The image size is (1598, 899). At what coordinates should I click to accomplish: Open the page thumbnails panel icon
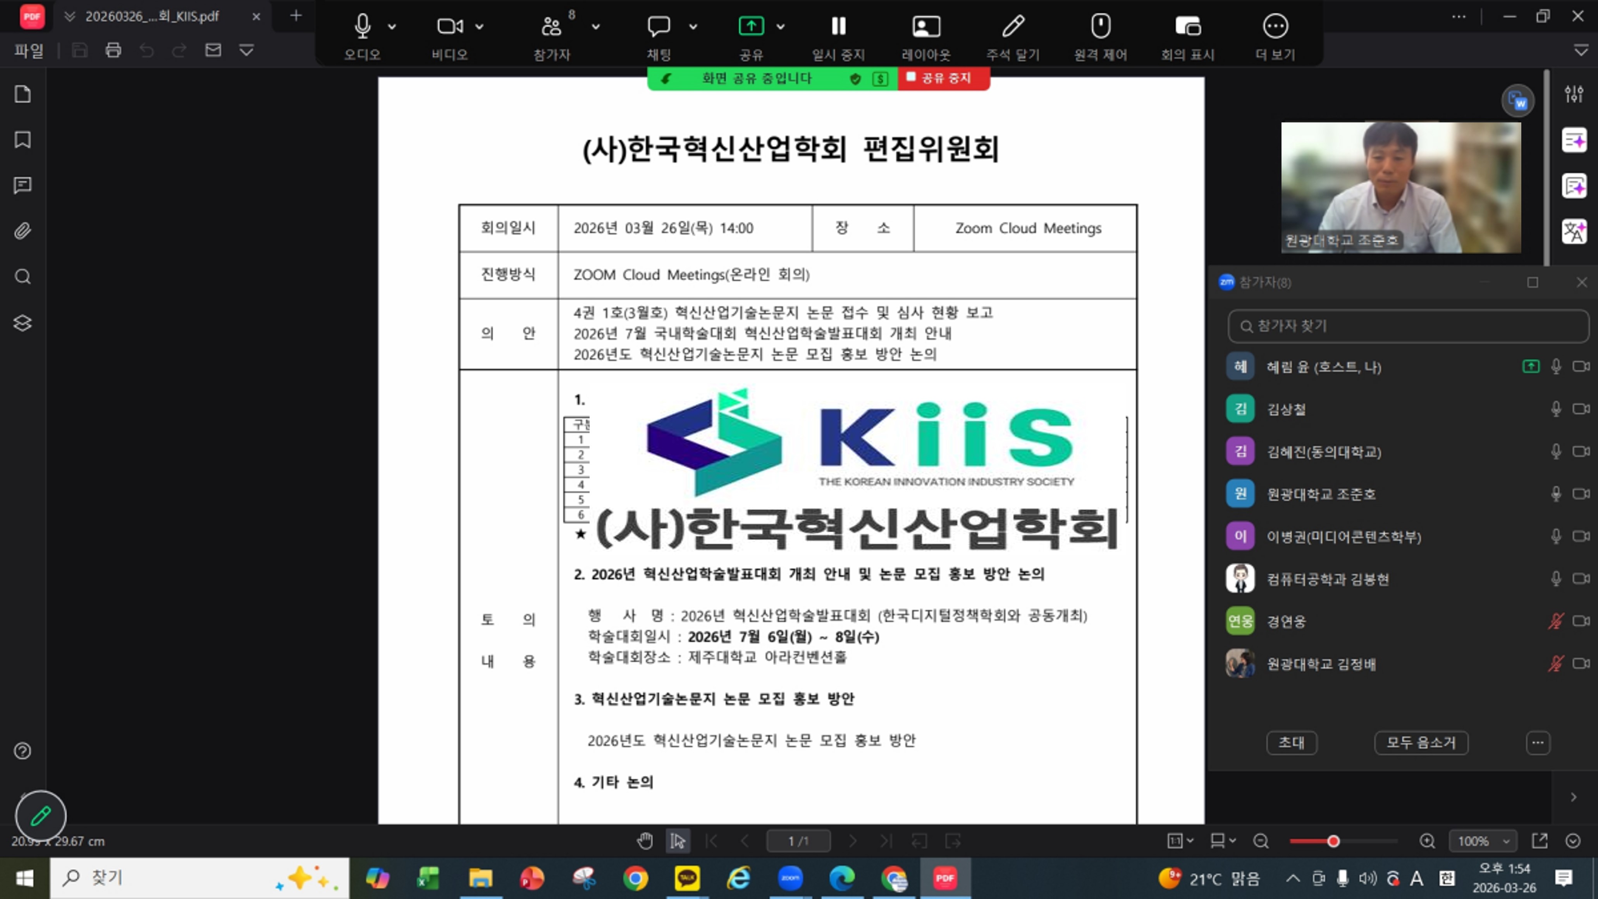22,94
